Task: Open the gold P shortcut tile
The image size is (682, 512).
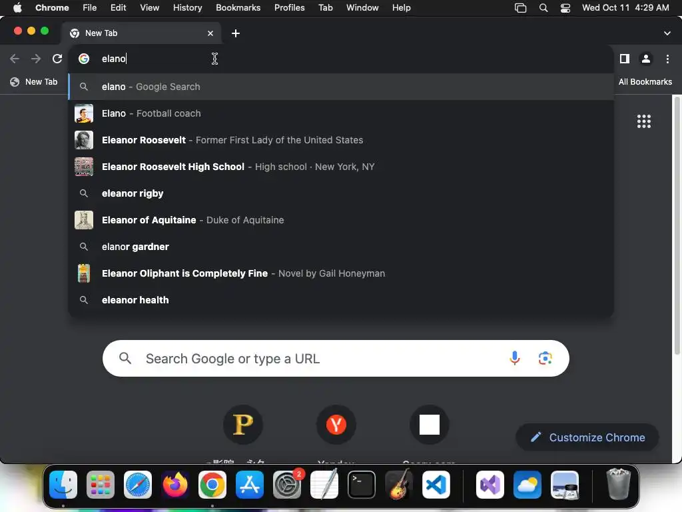Action: point(242,425)
